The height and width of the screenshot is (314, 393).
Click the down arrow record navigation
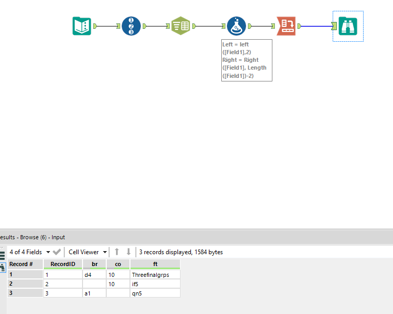point(128,252)
